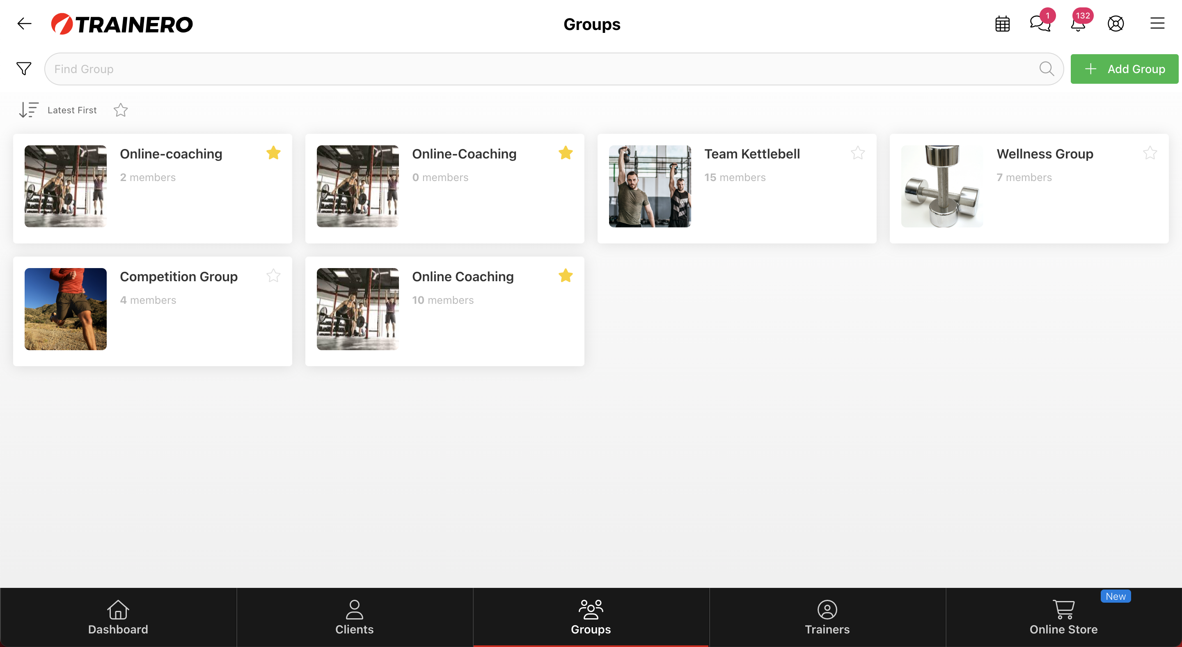Screen dimensions: 1182x647
Task: Switch to the Trainers tab
Action: [827, 617]
